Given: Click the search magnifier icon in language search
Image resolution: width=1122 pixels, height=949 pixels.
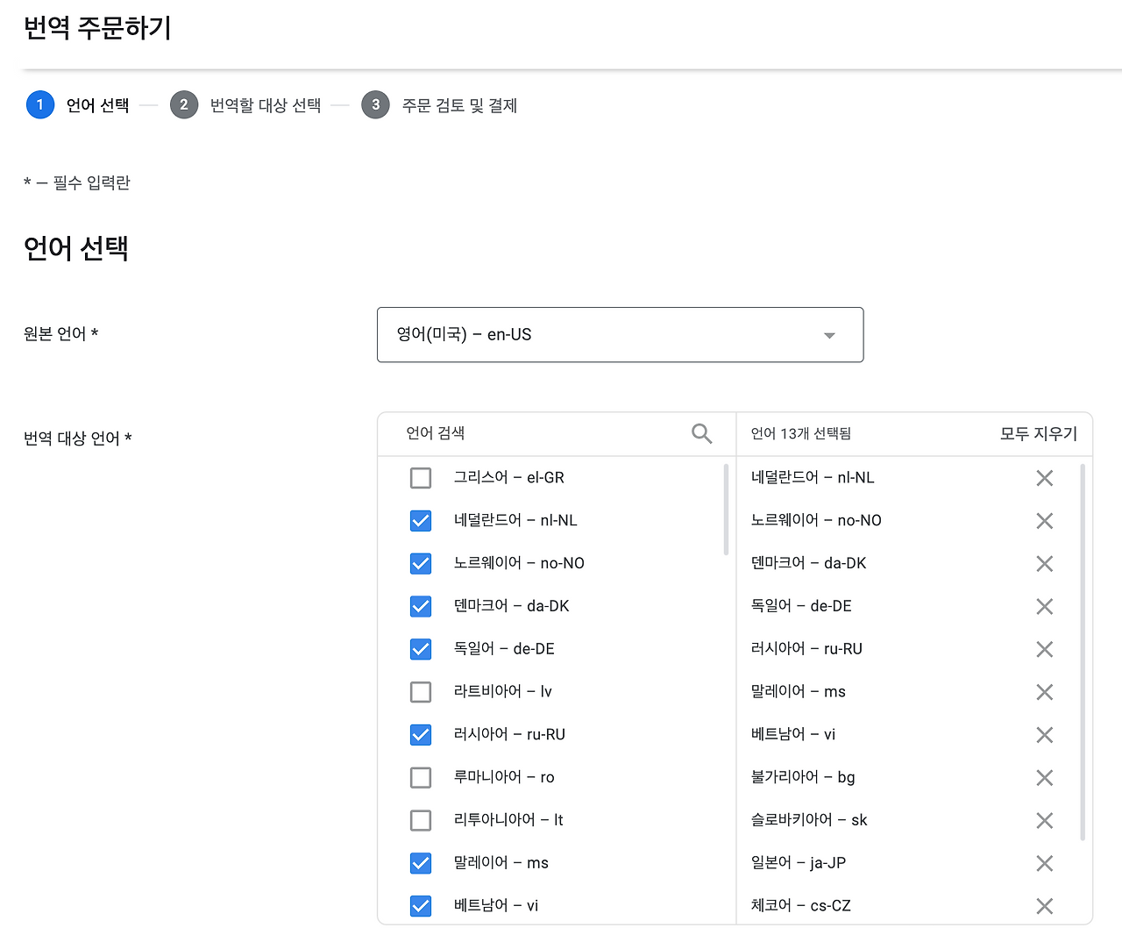Looking at the screenshot, I should [x=701, y=433].
